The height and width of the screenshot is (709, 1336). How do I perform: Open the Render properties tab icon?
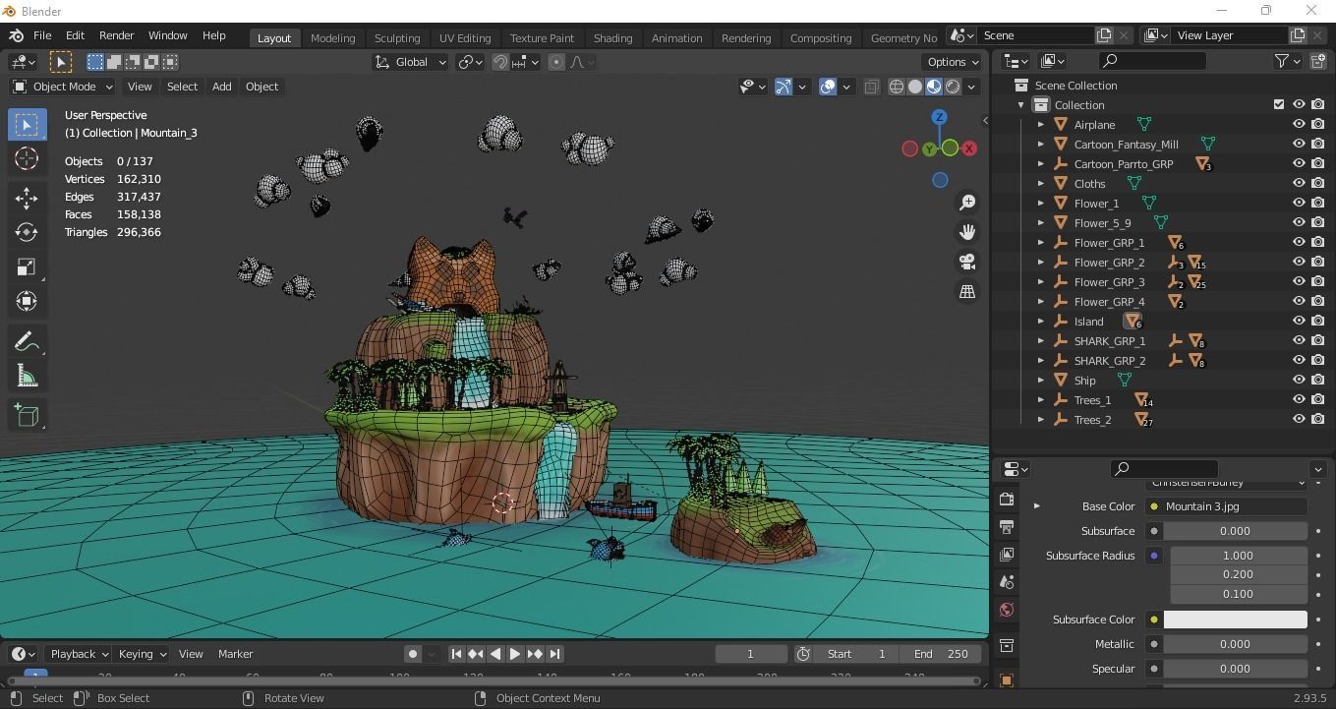tap(1006, 500)
